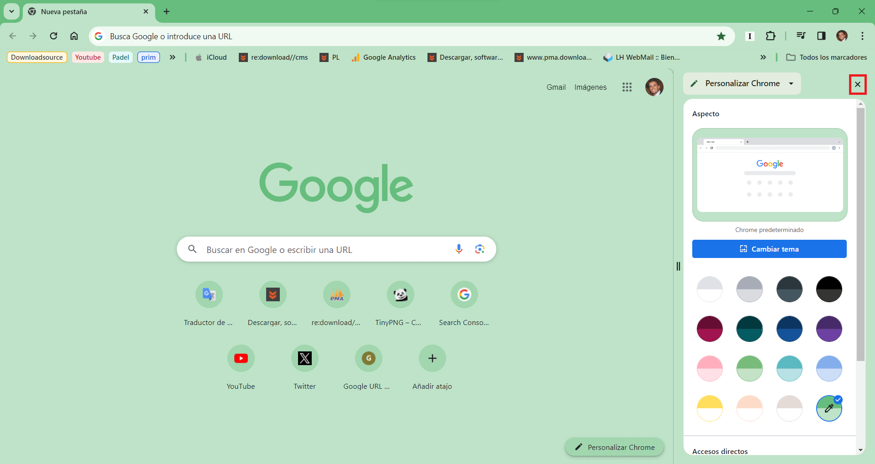Open the media controls icon in toolbar
Screen dimensions: 875x464
point(801,36)
